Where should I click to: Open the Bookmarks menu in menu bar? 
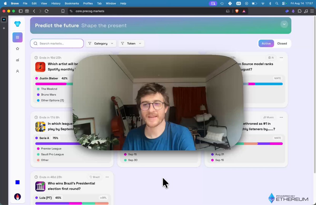pyautogui.click(x=72, y=3)
